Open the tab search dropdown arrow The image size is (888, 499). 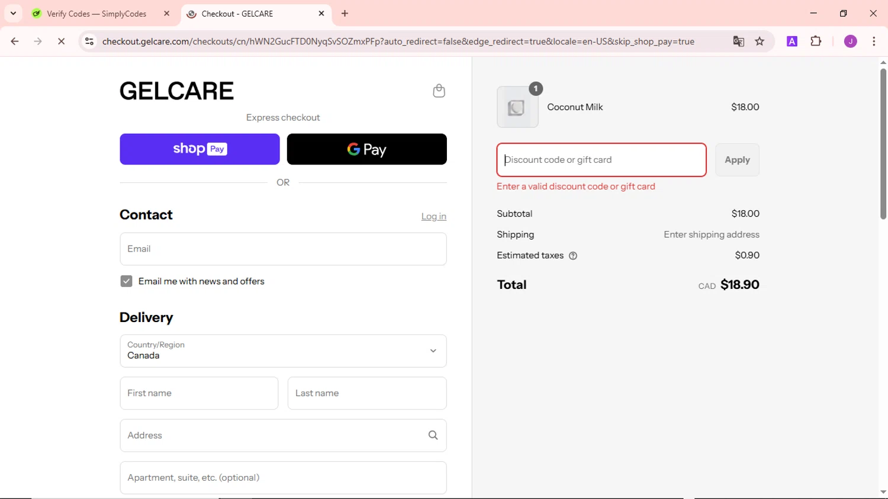[x=13, y=13]
